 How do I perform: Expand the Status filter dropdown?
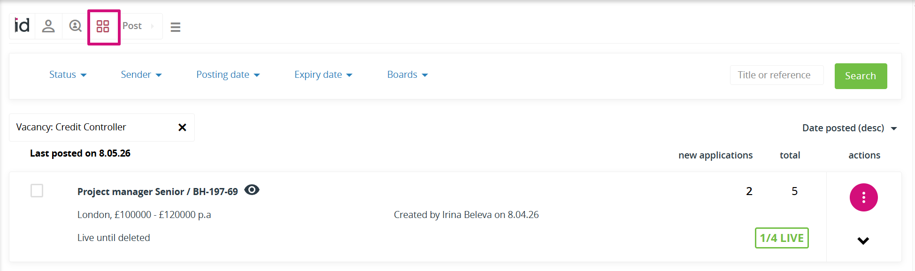(68, 75)
